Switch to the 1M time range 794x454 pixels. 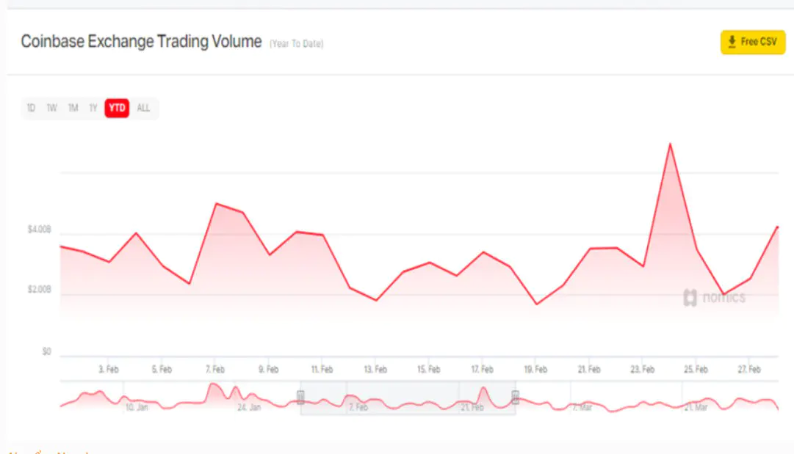pyautogui.click(x=73, y=108)
